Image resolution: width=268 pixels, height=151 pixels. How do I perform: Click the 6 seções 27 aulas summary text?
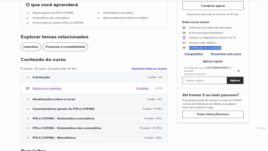pos(49,69)
